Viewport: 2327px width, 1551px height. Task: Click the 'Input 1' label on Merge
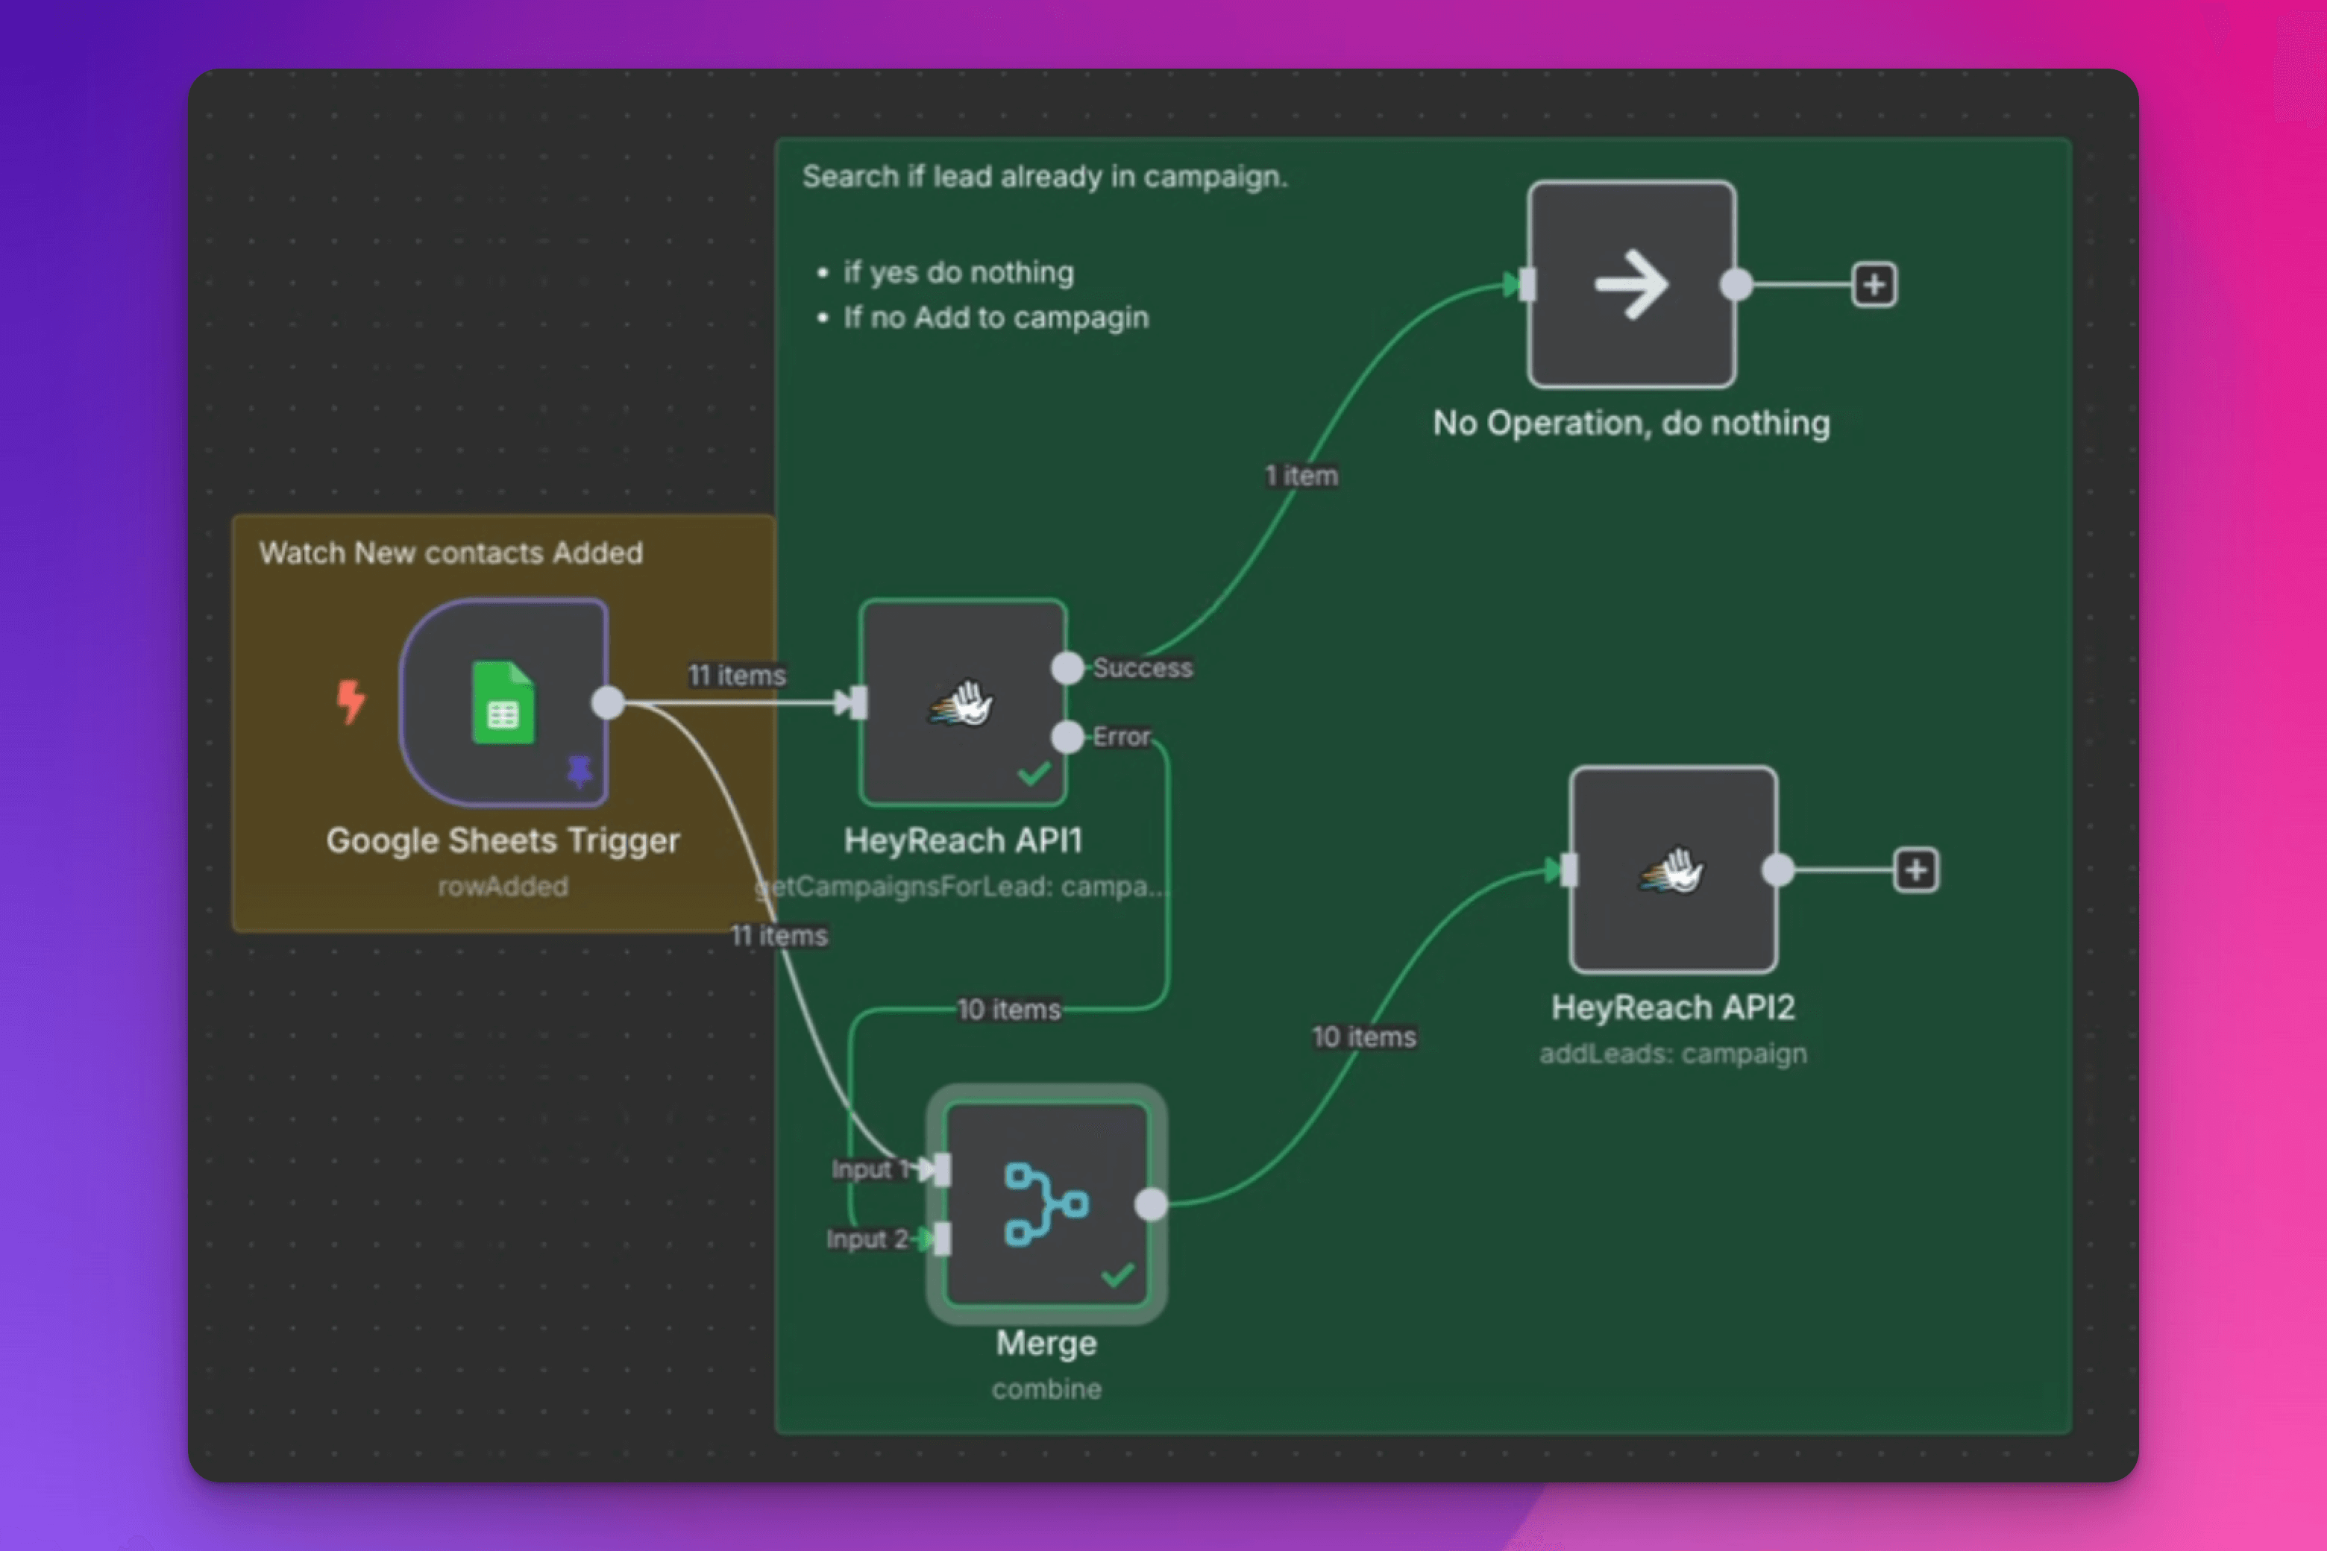(x=870, y=1170)
